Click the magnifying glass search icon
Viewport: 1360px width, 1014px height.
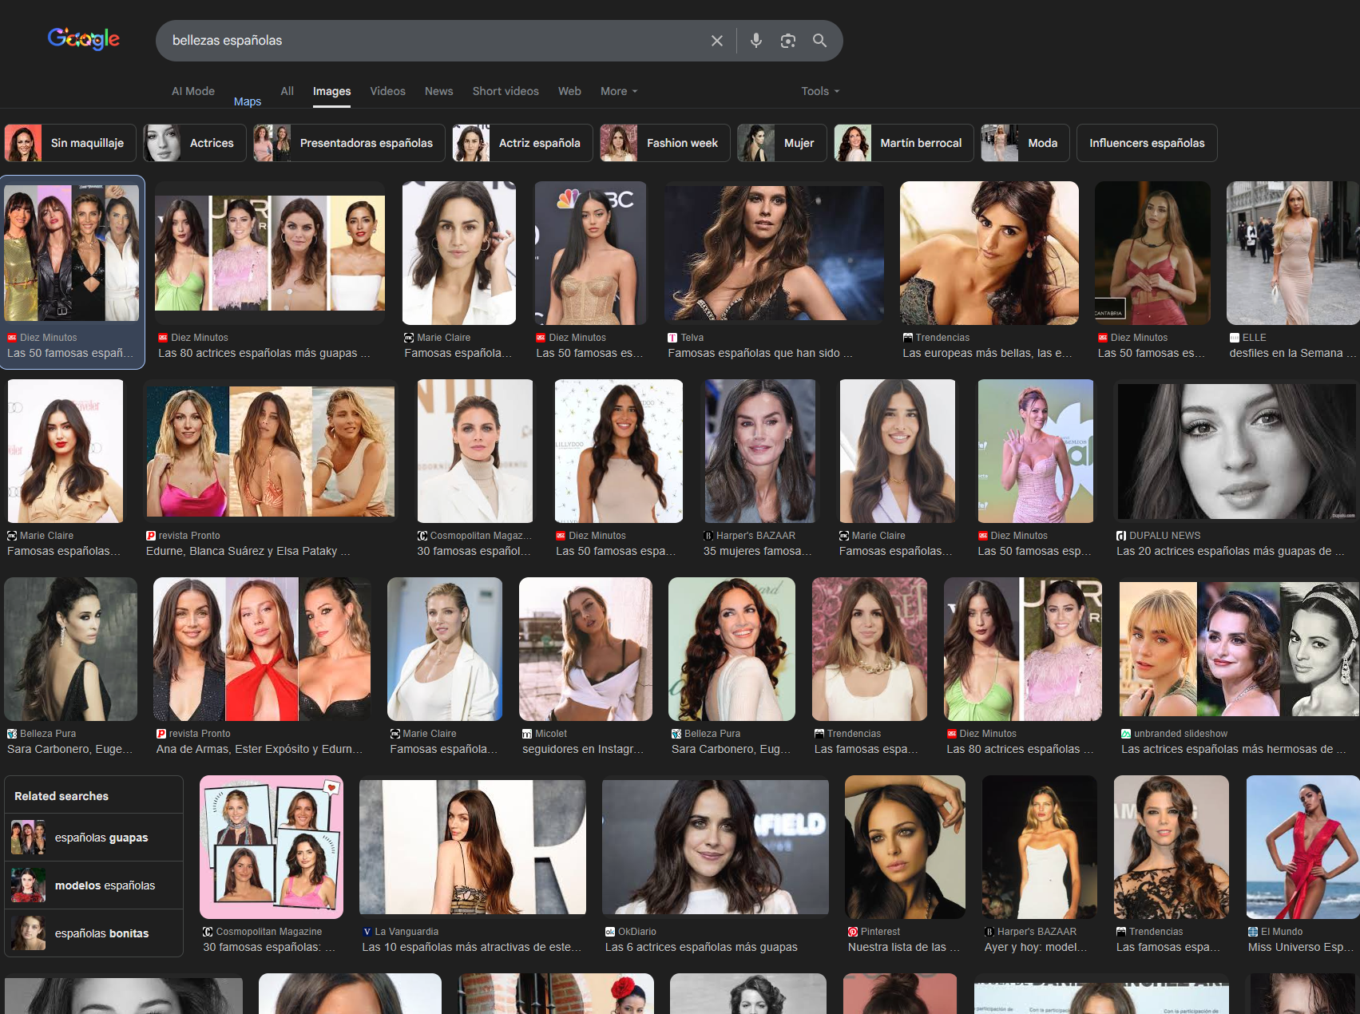pos(819,41)
